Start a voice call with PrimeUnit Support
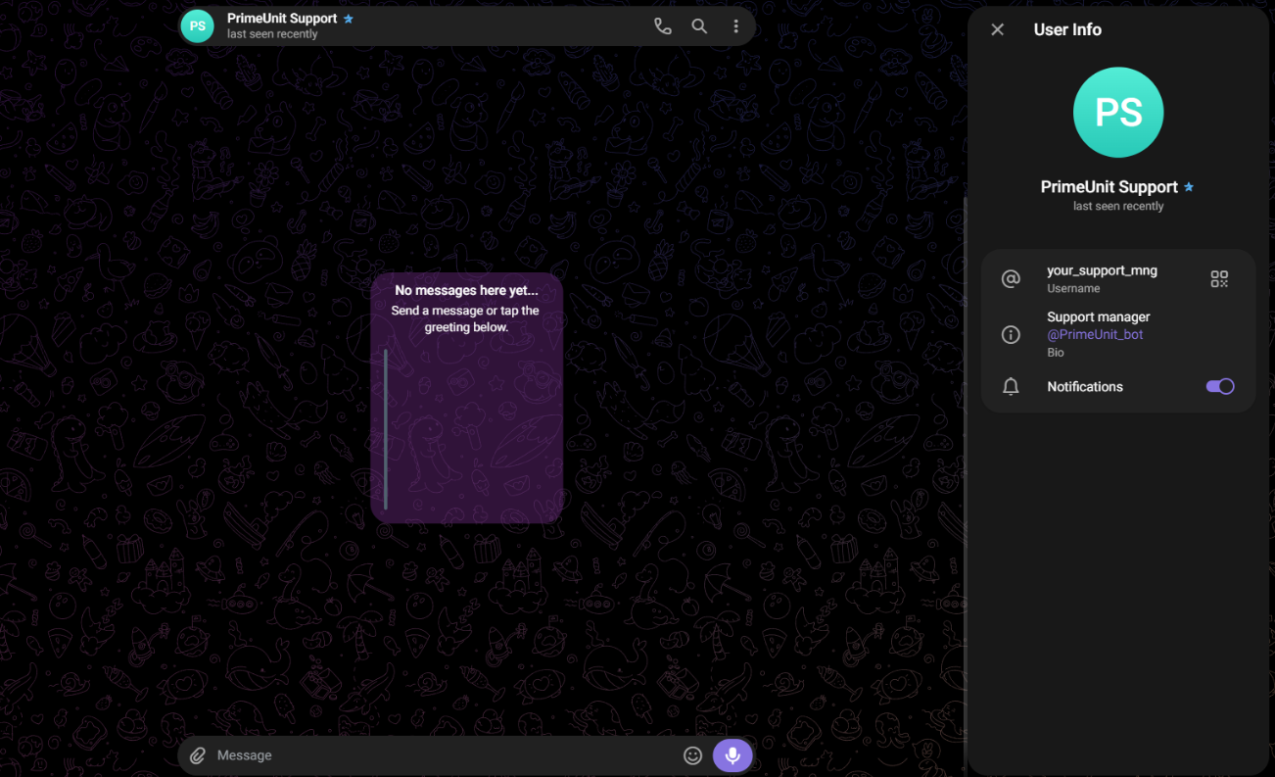 663,26
